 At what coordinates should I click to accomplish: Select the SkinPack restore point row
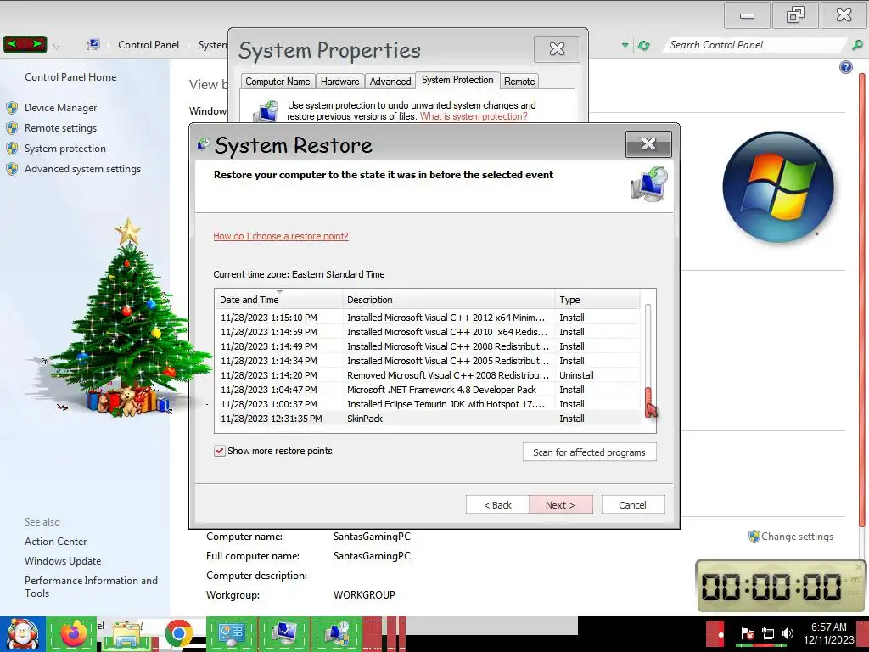click(428, 419)
